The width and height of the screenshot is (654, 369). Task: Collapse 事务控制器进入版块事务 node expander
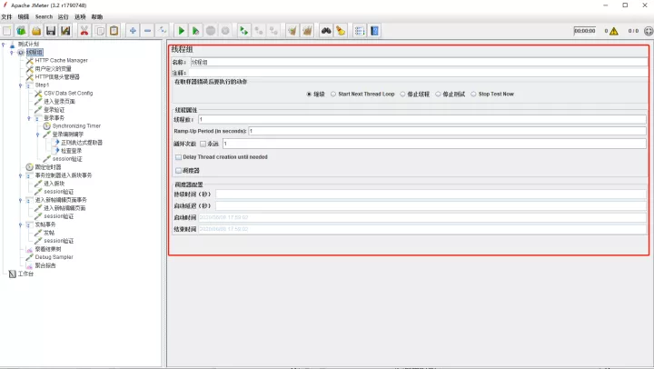[x=20, y=175]
